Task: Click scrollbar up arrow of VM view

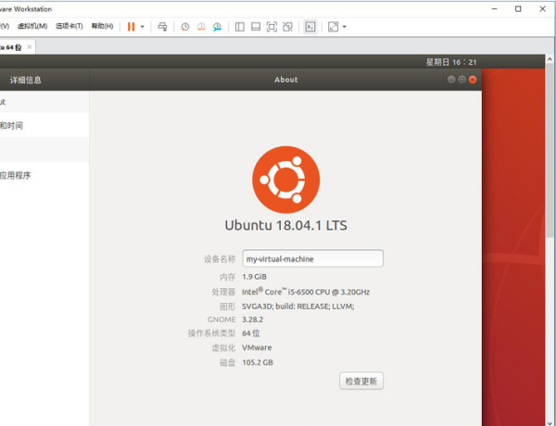Action: (x=550, y=59)
